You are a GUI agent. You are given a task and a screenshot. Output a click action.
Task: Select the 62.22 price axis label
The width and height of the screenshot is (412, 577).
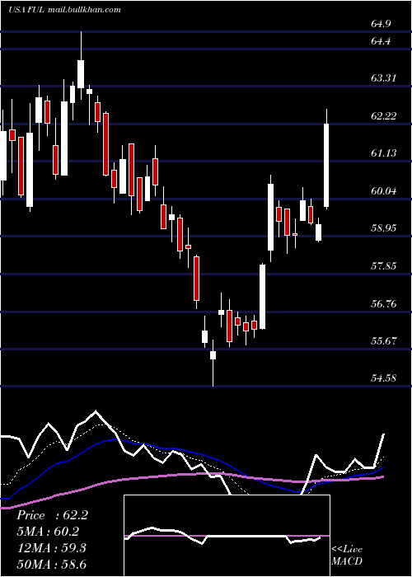pyautogui.click(x=384, y=116)
